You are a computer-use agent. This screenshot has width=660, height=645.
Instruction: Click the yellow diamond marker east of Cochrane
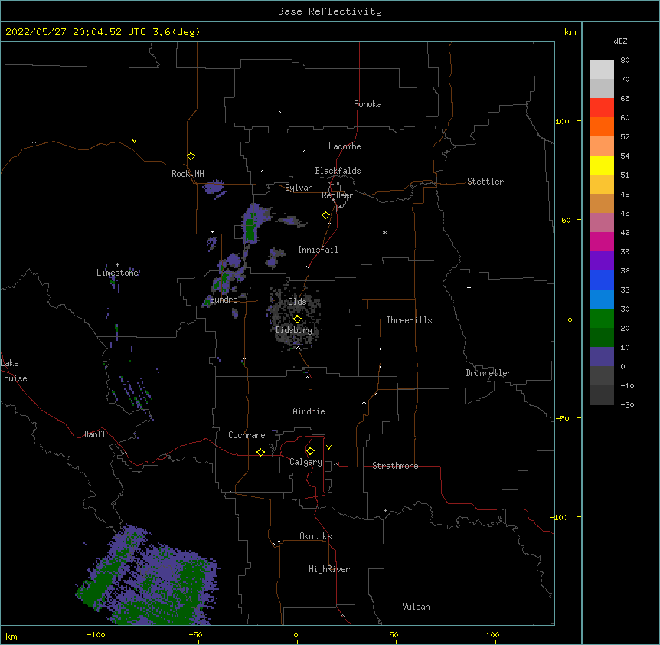click(260, 452)
